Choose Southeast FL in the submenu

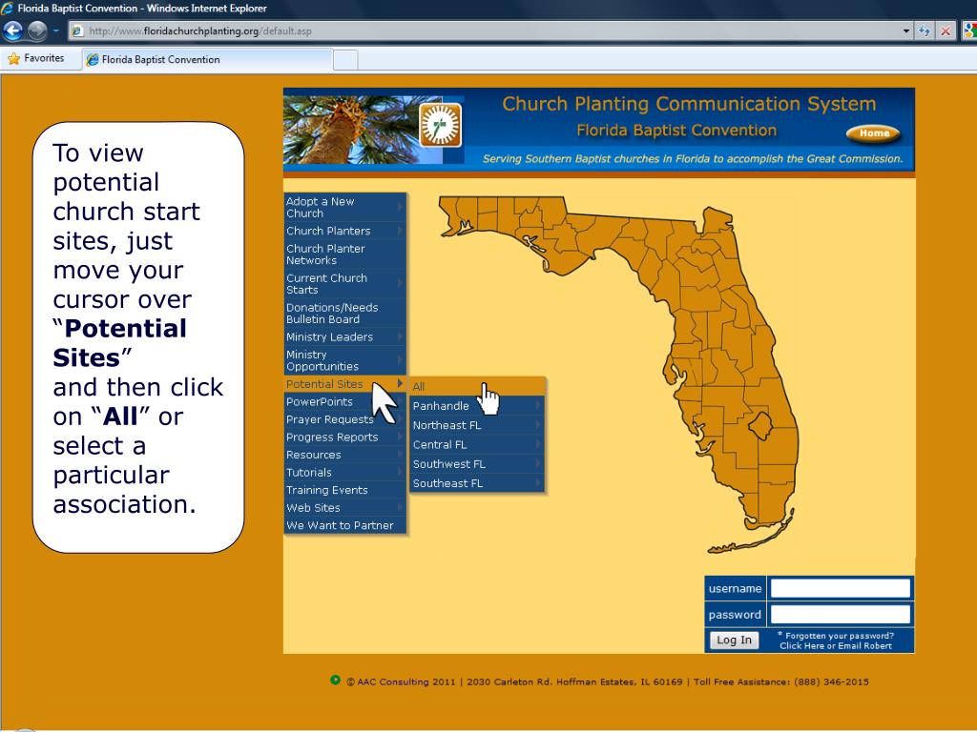tap(477, 483)
